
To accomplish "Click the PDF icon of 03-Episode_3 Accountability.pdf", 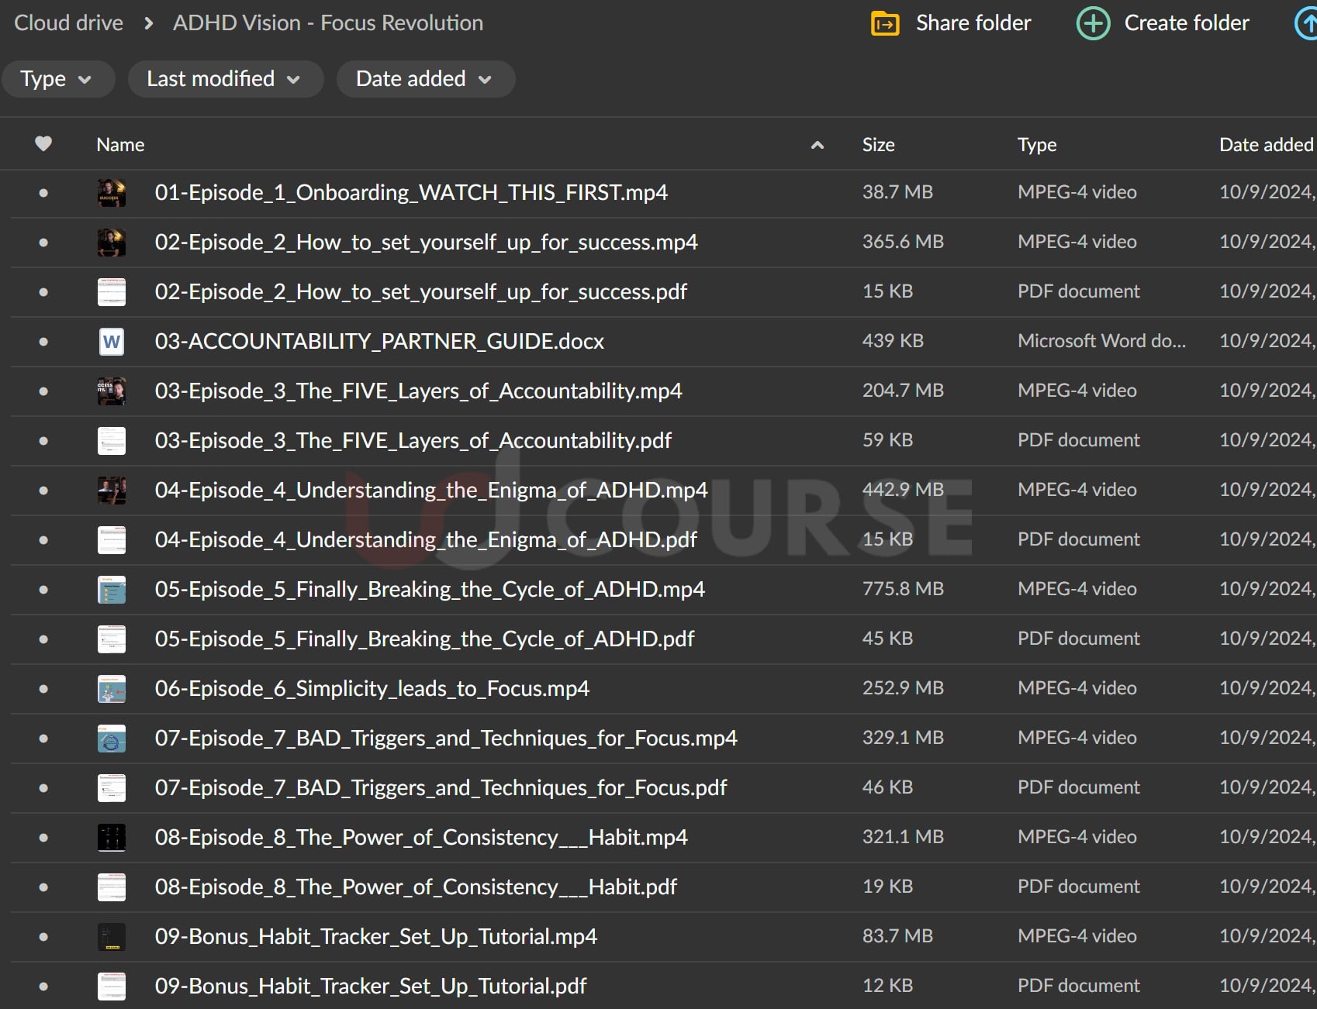I will (x=112, y=441).
